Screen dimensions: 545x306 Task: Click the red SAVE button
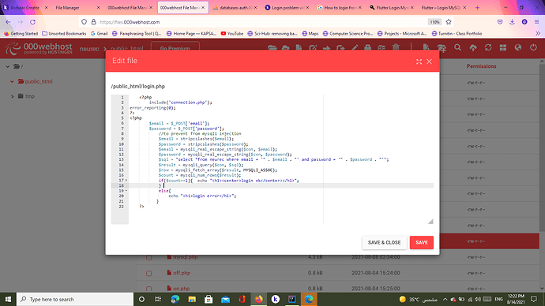[x=422, y=242]
